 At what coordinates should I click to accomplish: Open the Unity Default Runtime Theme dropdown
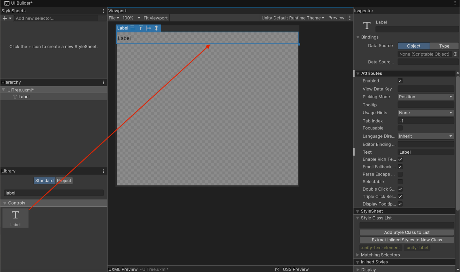292,18
